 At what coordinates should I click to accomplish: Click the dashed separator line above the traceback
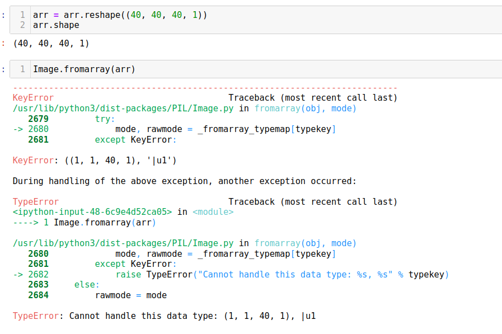click(x=205, y=88)
